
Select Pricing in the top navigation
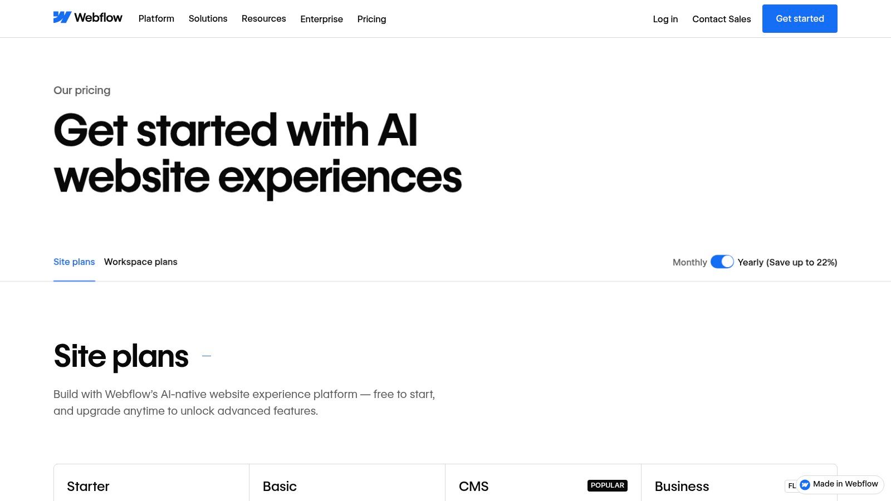(371, 19)
